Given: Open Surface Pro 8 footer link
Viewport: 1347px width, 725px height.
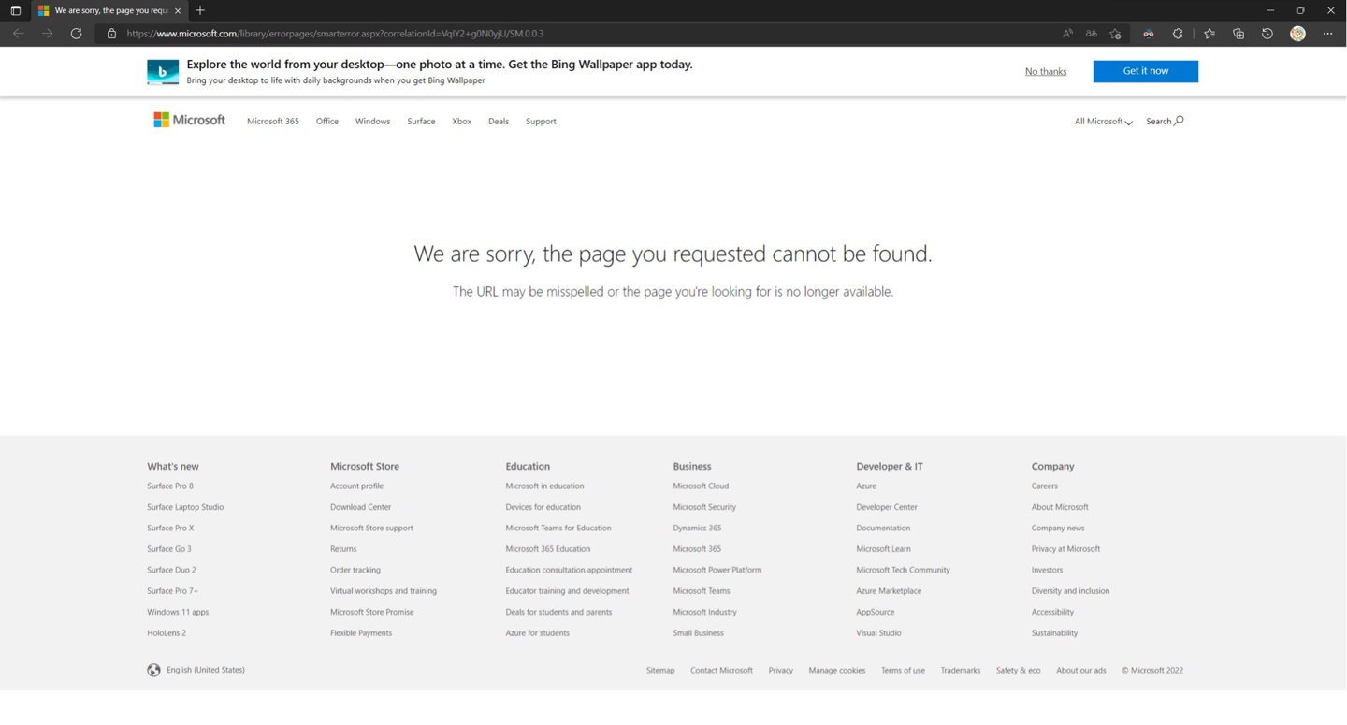Looking at the screenshot, I should pyautogui.click(x=170, y=486).
